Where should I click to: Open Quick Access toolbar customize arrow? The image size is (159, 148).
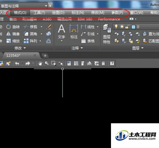coord(50,6)
